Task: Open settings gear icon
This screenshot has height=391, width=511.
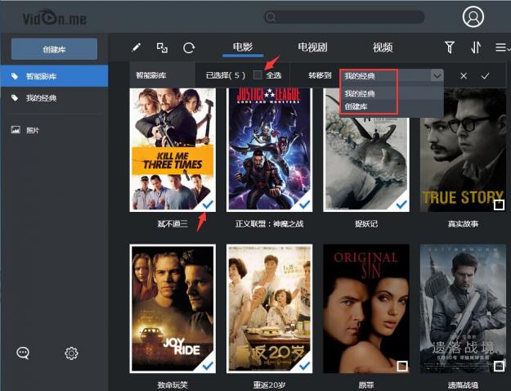Action: 71,353
